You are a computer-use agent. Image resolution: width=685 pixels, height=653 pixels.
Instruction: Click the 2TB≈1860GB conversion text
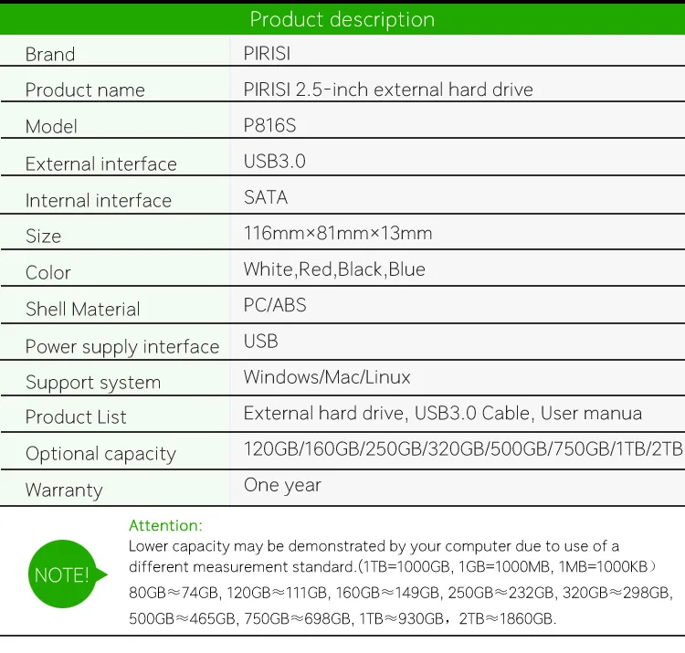tap(507, 618)
